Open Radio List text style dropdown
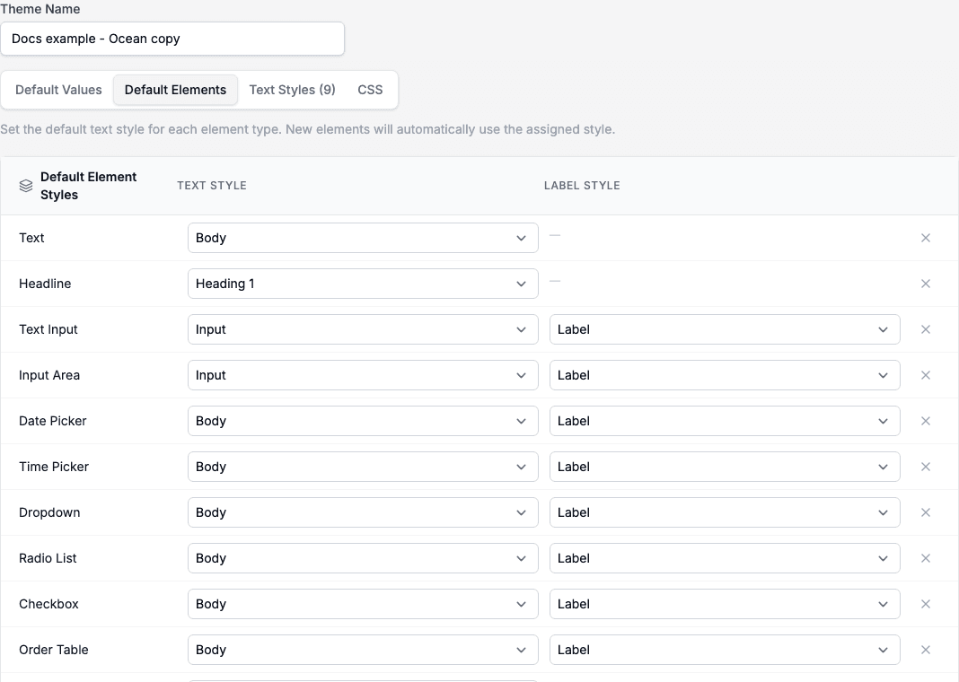 (x=363, y=558)
